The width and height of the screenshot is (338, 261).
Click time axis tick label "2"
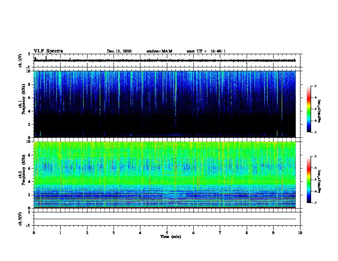pyautogui.click(x=87, y=233)
